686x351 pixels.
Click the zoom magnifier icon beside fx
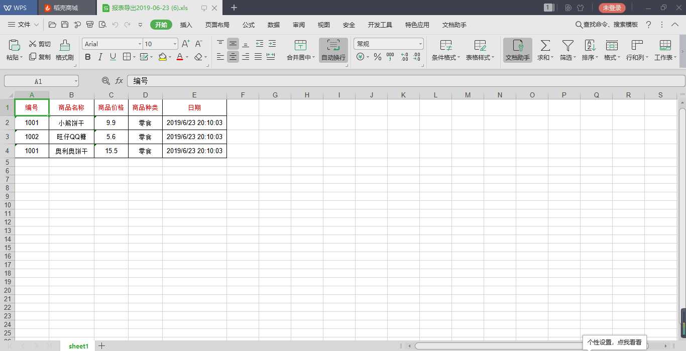coord(105,81)
